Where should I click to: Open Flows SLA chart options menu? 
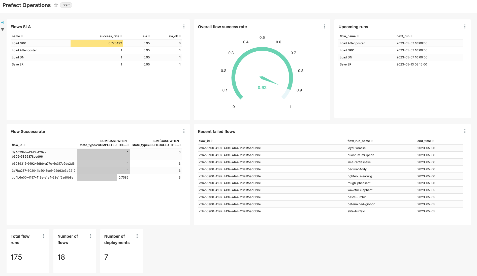click(x=184, y=26)
